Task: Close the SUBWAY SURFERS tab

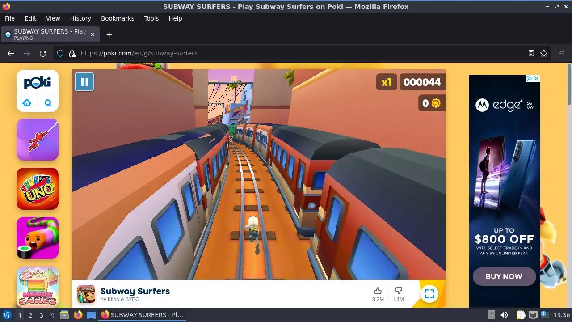Action: [93, 34]
